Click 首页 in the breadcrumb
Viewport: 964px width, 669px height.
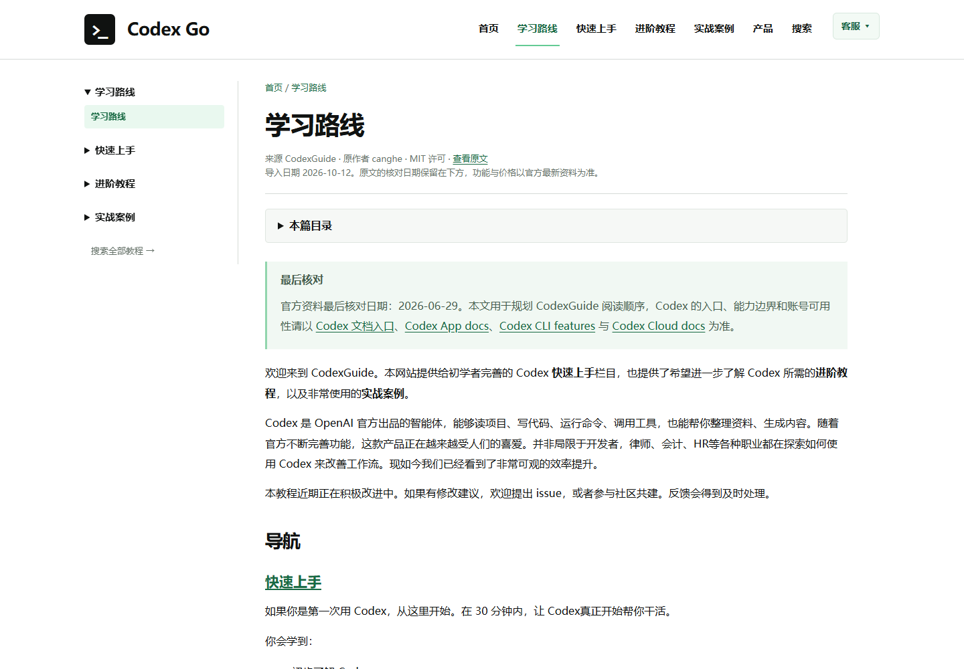coord(274,88)
